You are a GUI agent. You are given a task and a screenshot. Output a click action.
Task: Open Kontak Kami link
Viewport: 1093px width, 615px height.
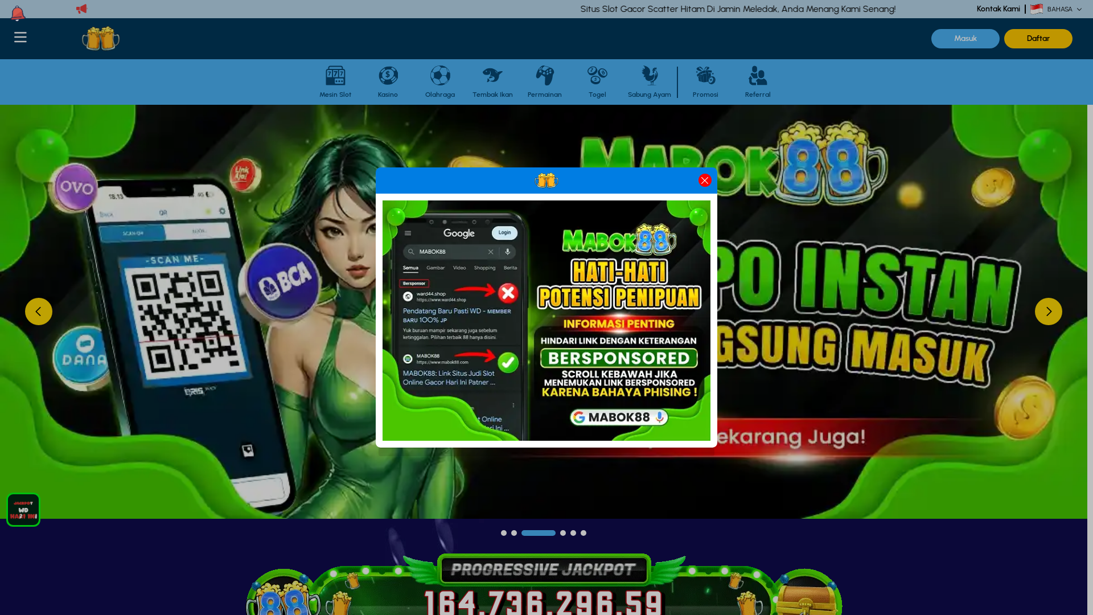pyautogui.click(x=999, y=9)
